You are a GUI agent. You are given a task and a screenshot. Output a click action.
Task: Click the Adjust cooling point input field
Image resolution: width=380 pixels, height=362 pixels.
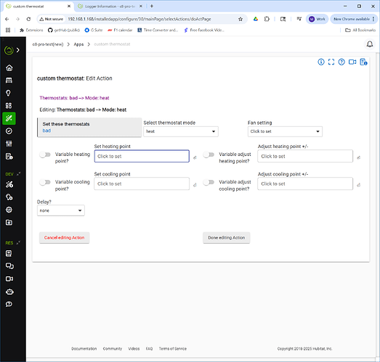pyautogui.click(x=305, y=184)
